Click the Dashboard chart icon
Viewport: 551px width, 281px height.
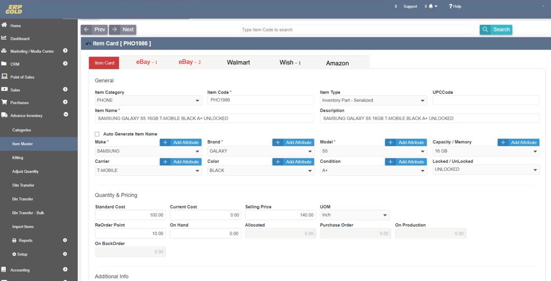pos(4,38)
